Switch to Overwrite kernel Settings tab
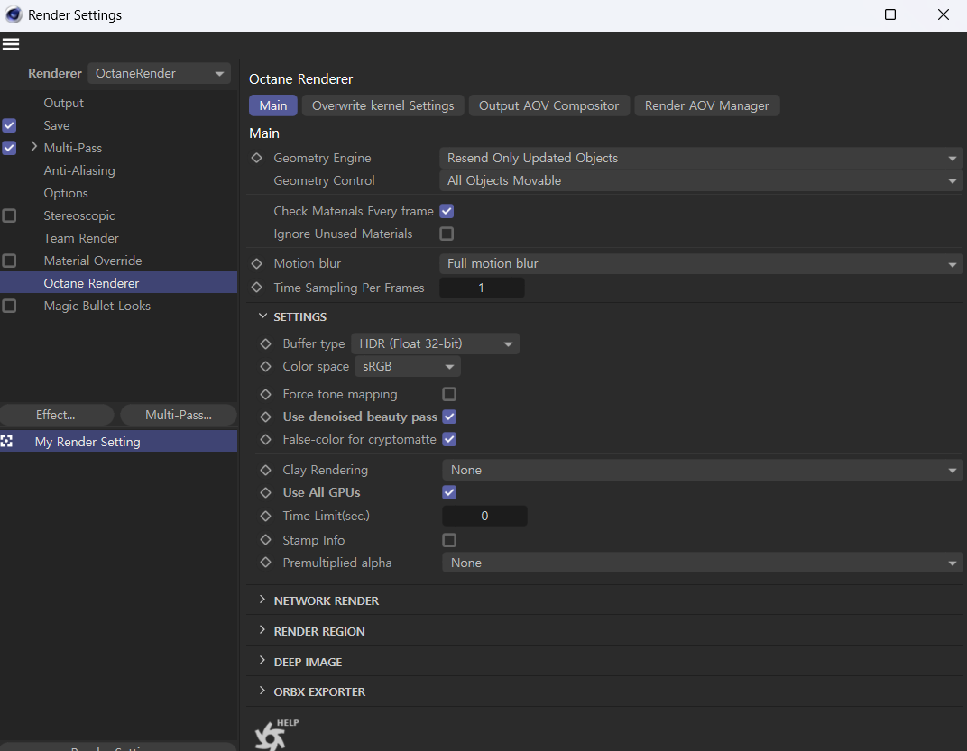 coord(383,105)
